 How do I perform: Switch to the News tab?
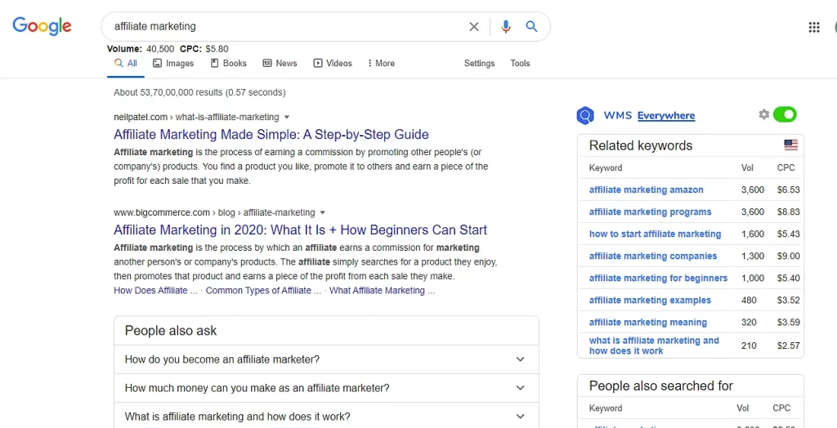pyautogui.click(x=280, y=63)
